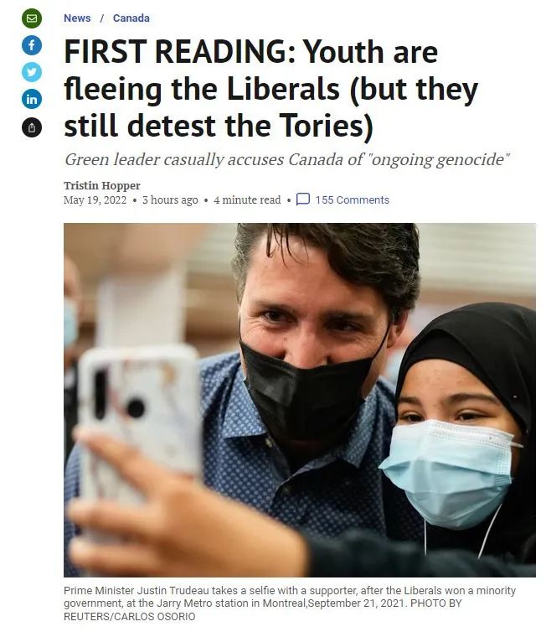Click the FIRST READING article headline
This screenshot has width=546, height=637.
[x=270, y=89]
